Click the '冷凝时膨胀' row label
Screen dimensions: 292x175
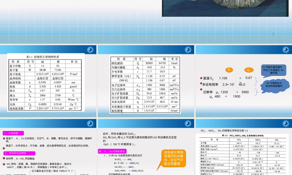click(119, 67)
